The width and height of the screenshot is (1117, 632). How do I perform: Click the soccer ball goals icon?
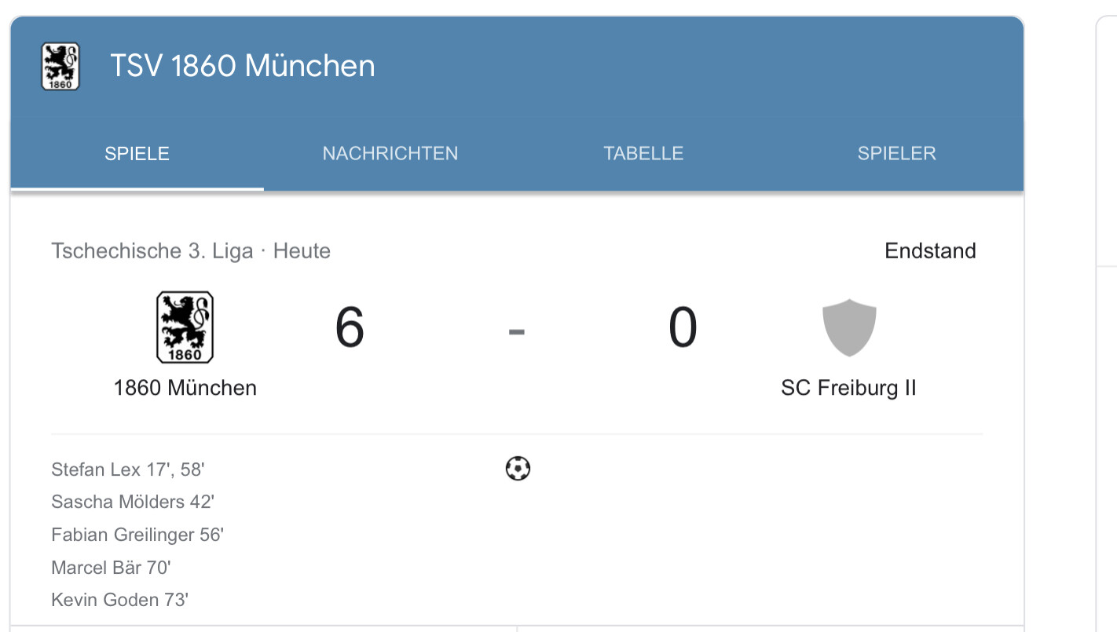[518, 469]
